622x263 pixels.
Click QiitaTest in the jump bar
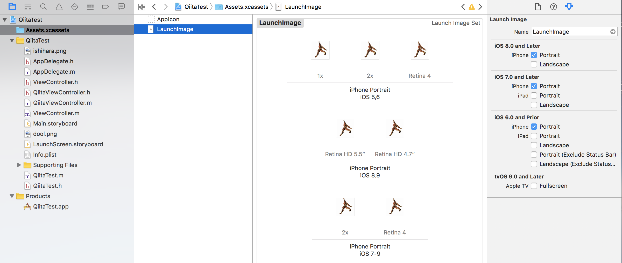click(x=196, y=7)
